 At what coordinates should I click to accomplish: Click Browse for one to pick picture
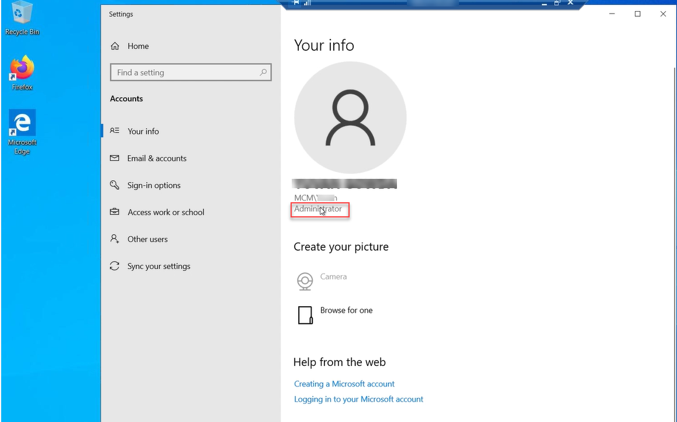[x=346, y=310]
